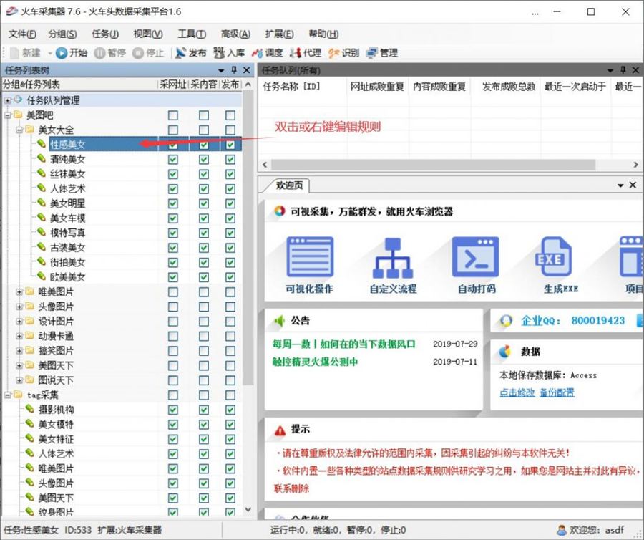The height and width of the screenshot is (540, 644).
Task: Toggle 采内容 checkbox for 摄影机构
Action: 204,410
